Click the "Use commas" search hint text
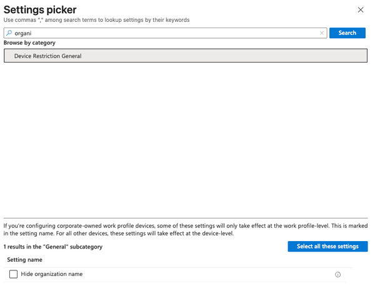 click(x=97, y=20)
